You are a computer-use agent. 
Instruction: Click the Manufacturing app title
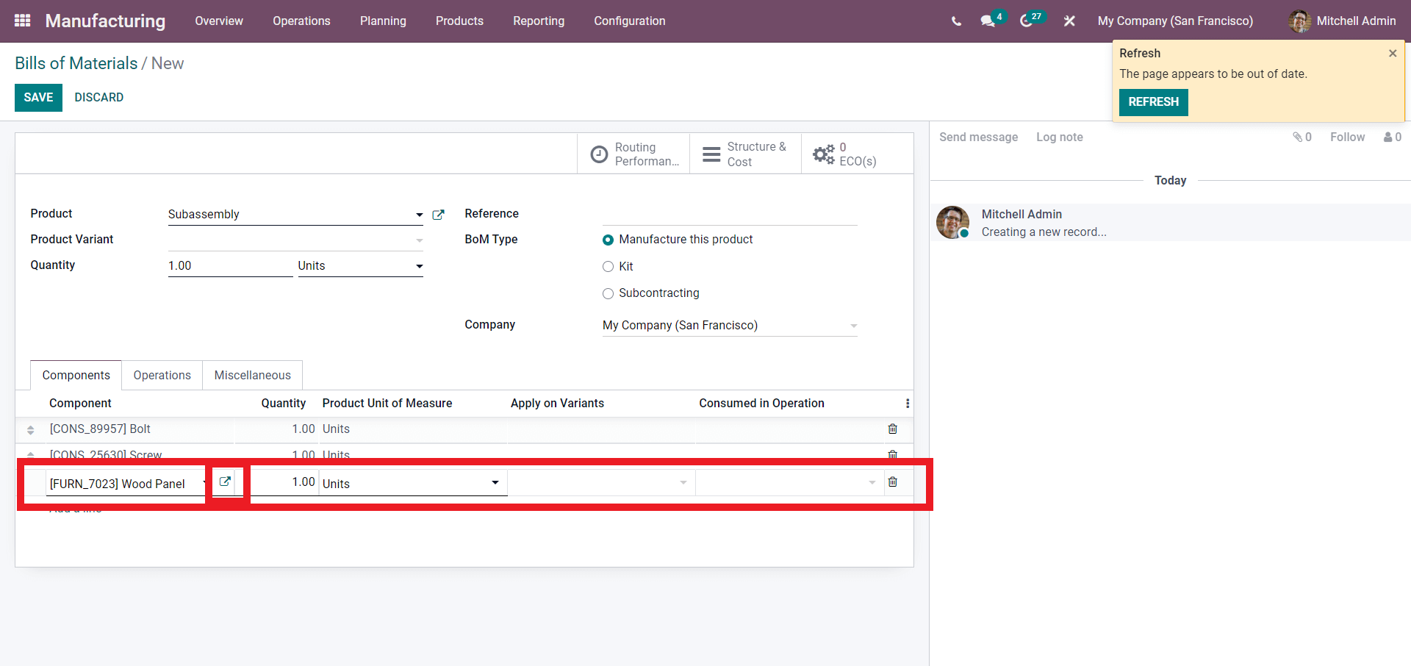(x=105, y=21)
